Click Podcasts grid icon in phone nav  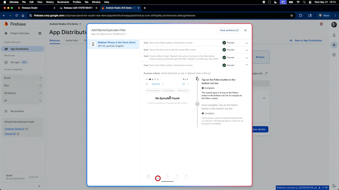[148, 177]
